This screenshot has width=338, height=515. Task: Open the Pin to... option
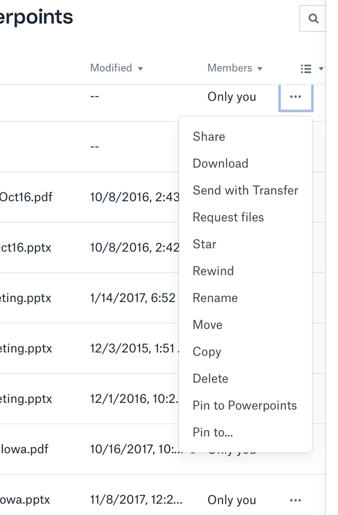click(x=213, y=433)
